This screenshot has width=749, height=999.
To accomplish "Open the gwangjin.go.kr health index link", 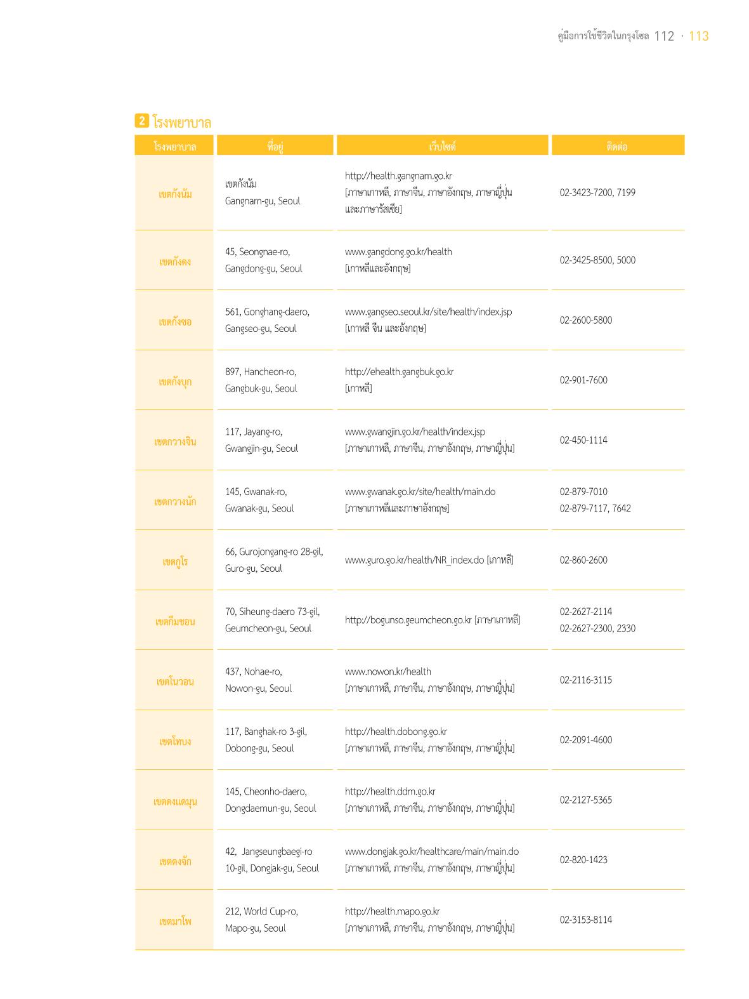I will 415,432.
